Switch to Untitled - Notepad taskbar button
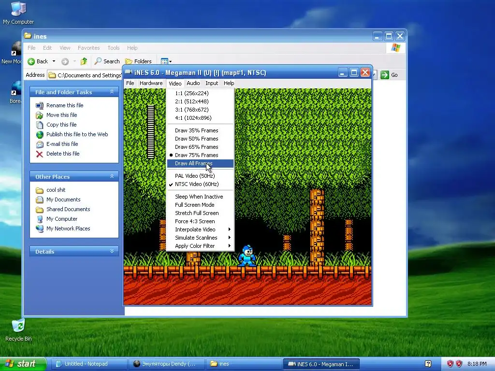Screen dimensions: 495x371 click(89, 364)
